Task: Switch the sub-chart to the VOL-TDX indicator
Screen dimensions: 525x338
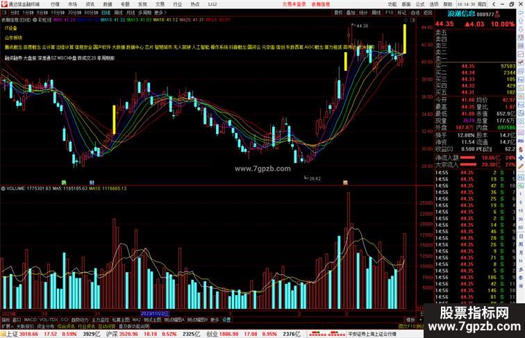Action: click(49, 320)
